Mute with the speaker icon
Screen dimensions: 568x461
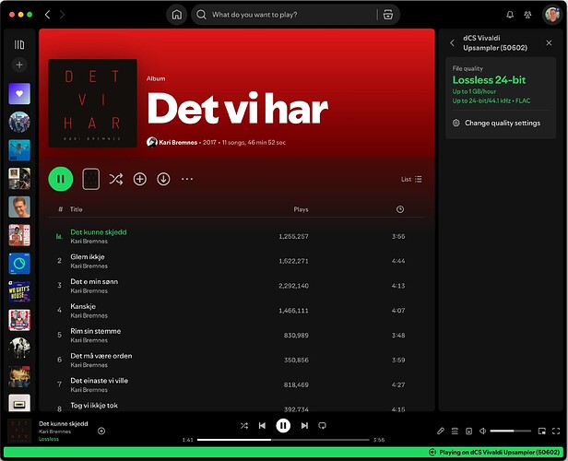[483, 431]
